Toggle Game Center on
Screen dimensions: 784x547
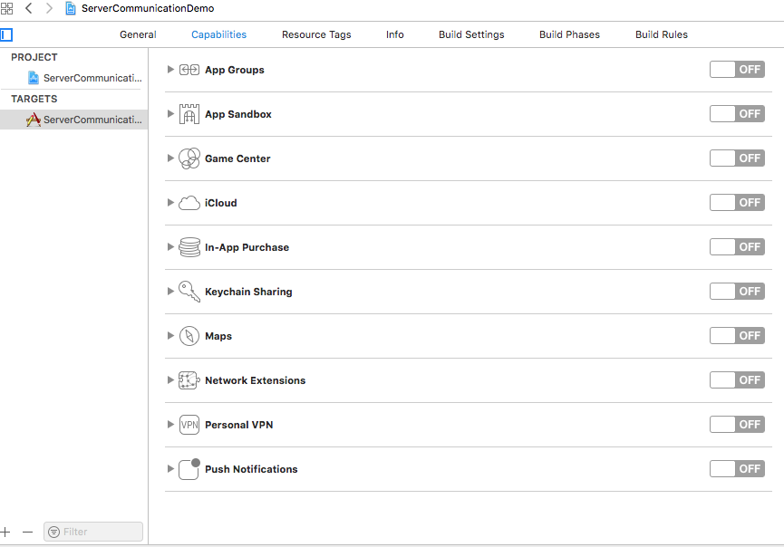point(737,158)
